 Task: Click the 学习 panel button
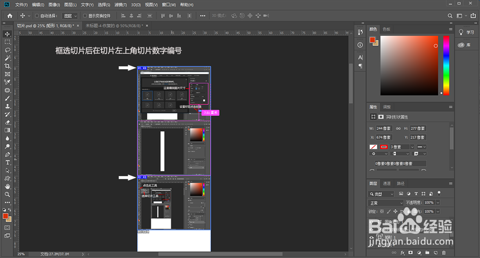click(x=466, y=32)
